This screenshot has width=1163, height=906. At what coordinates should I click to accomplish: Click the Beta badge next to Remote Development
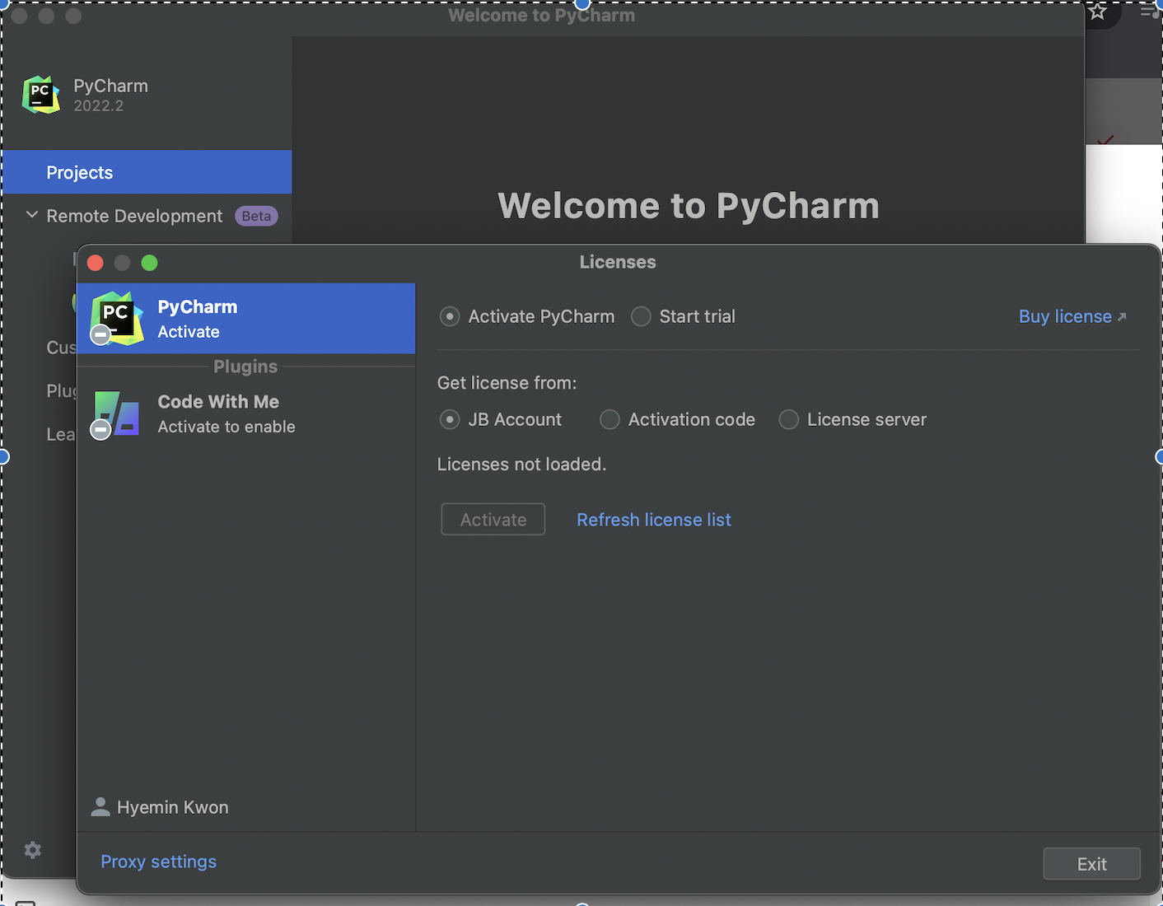[x=257, y=216]
